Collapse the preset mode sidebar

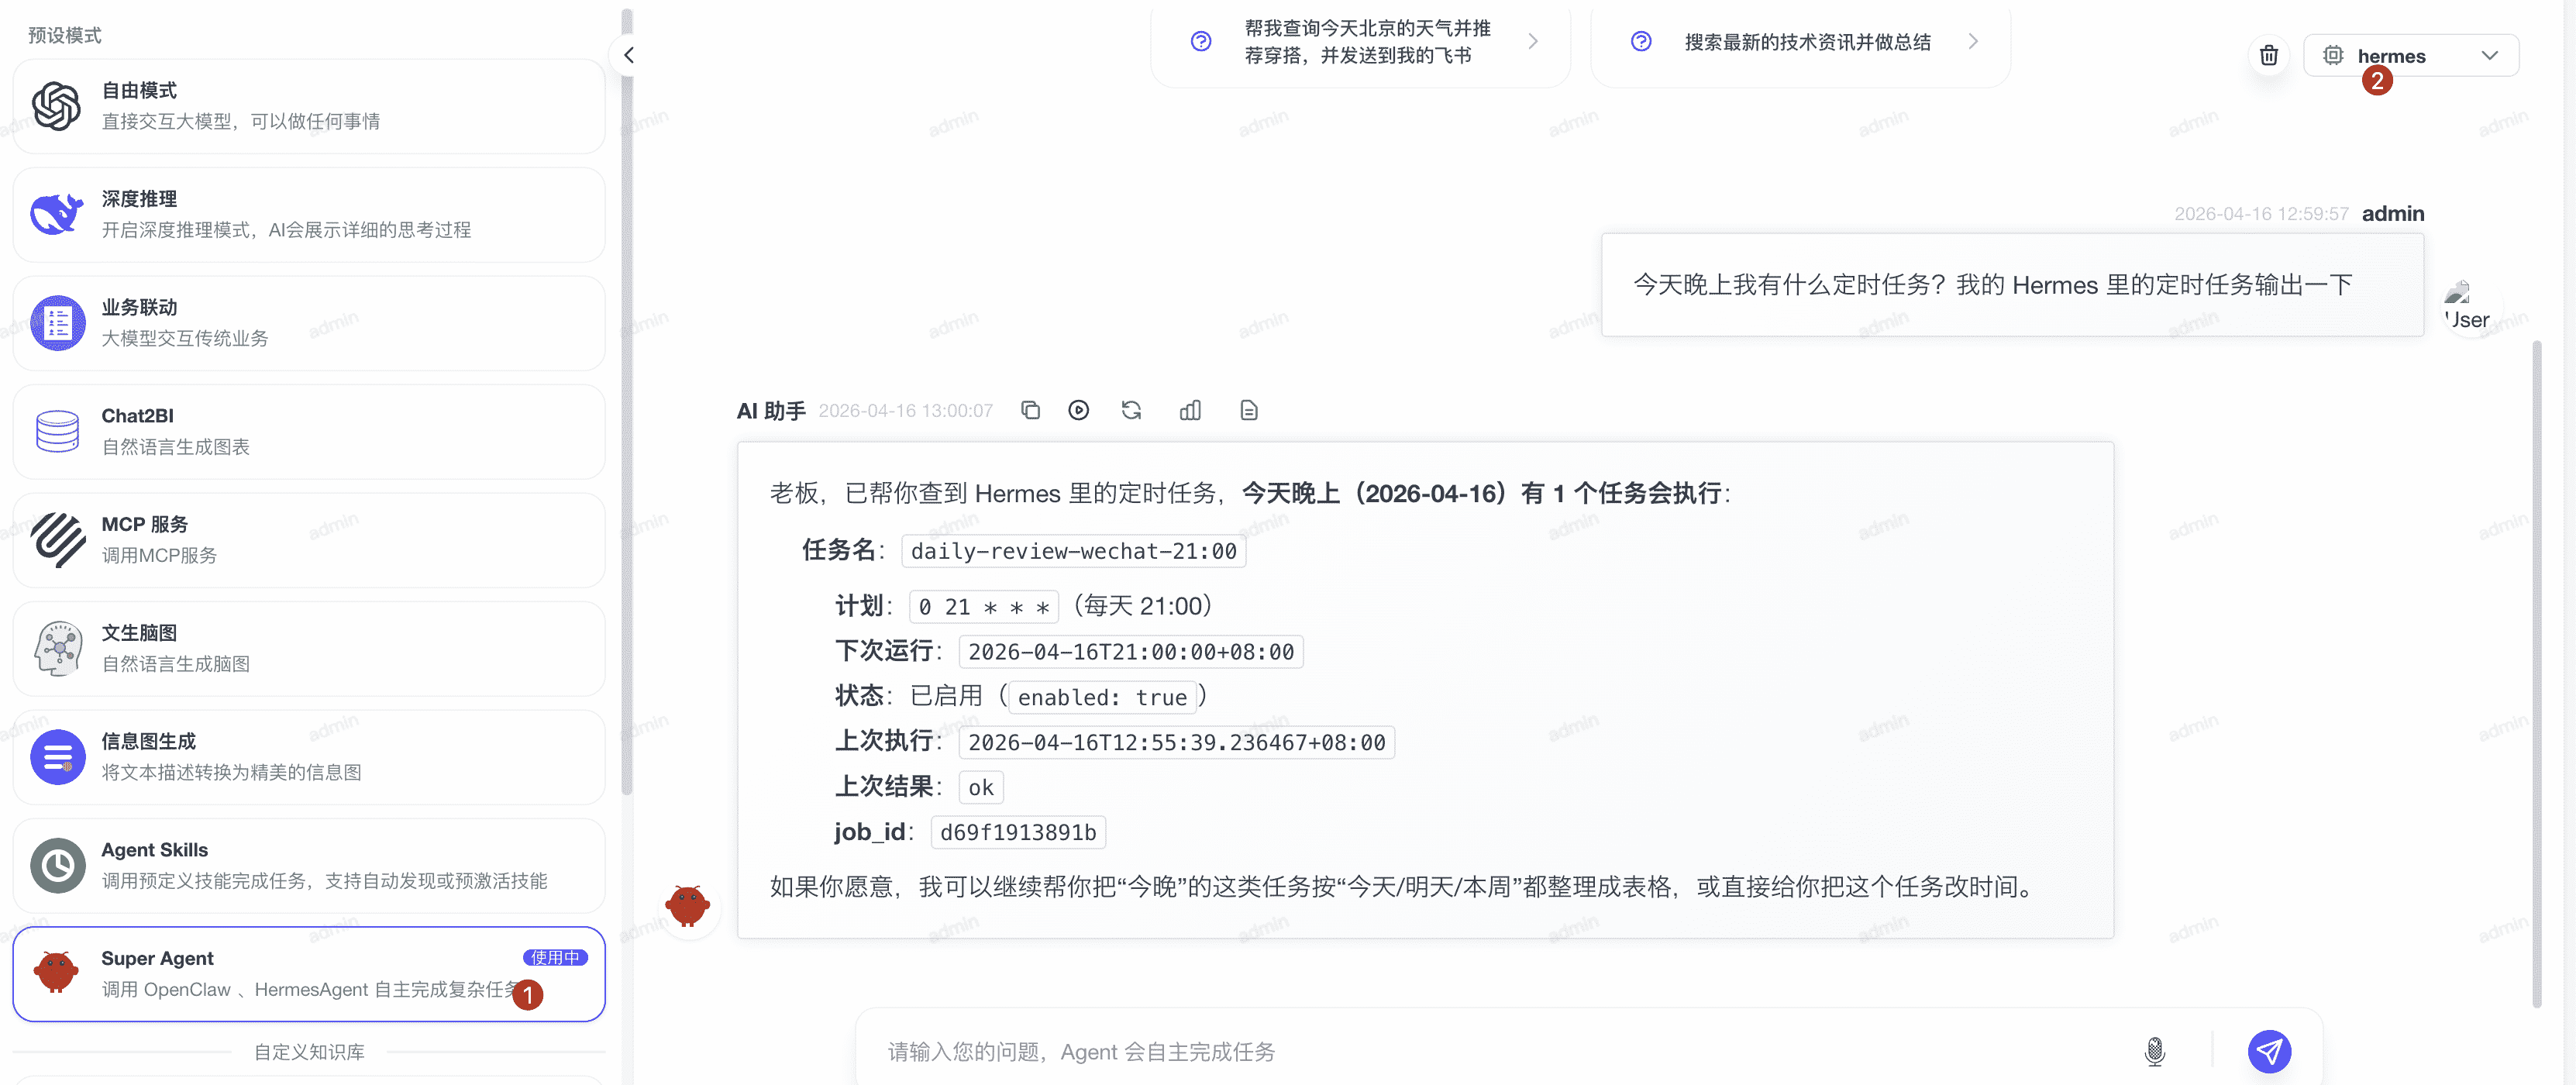pyautogui.click(x=628, y=55)
